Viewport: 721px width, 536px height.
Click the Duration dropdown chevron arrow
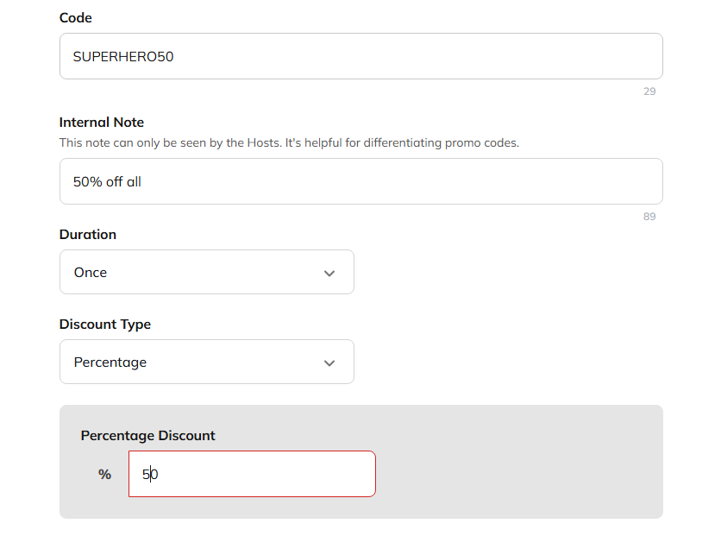click(329, 274)
